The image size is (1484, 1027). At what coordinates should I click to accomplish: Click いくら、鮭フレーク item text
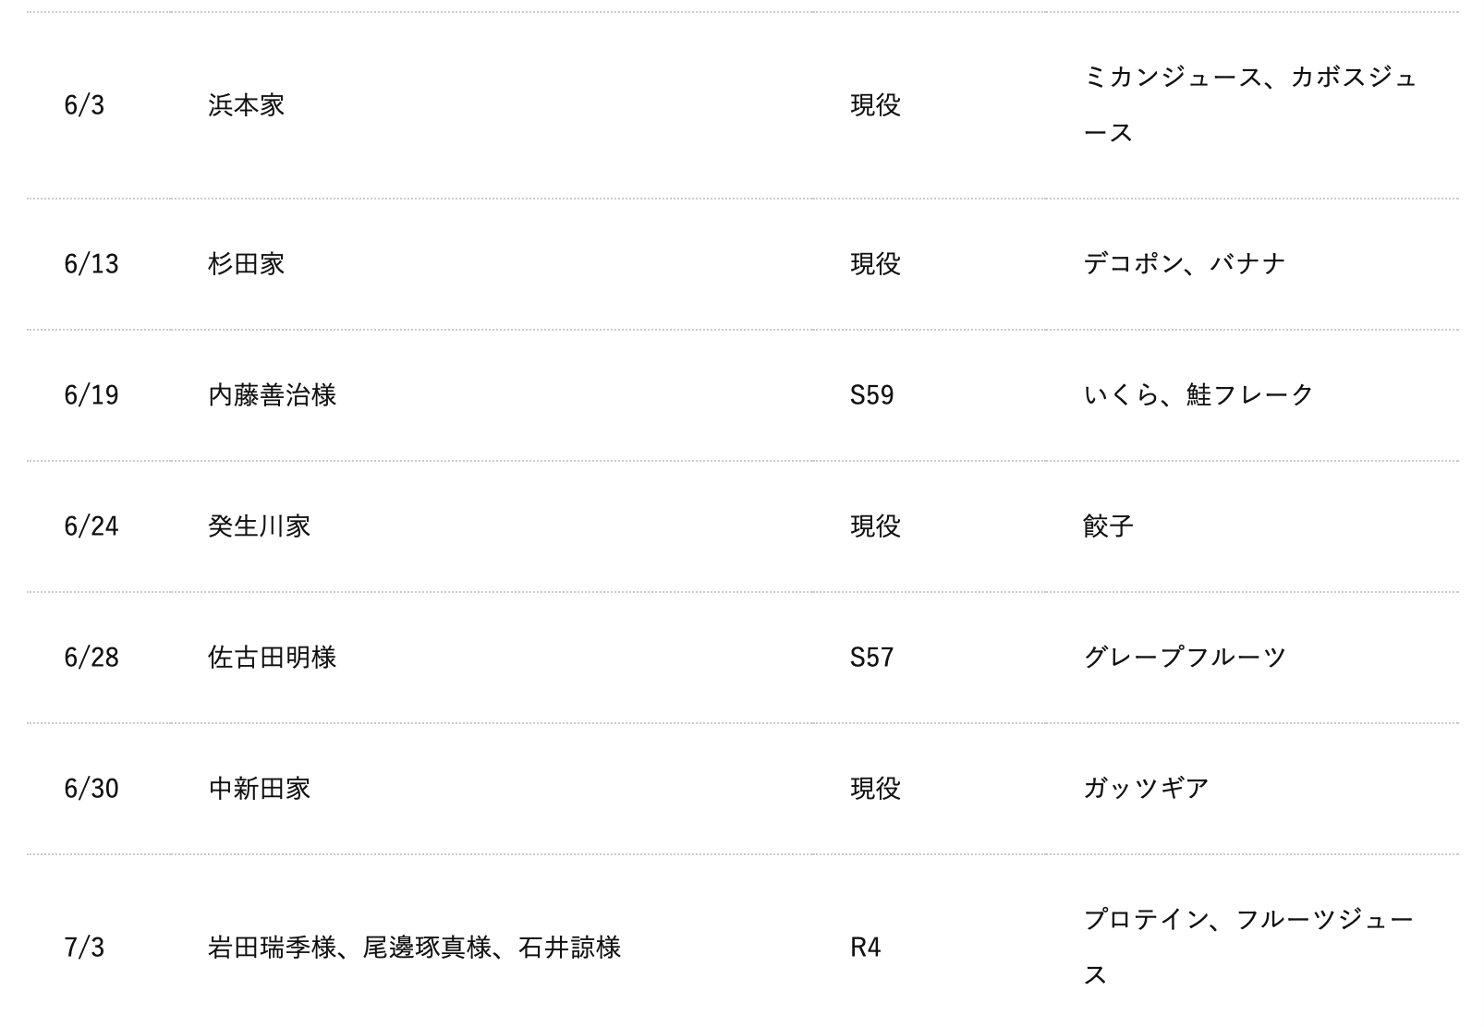(1198, 395)
